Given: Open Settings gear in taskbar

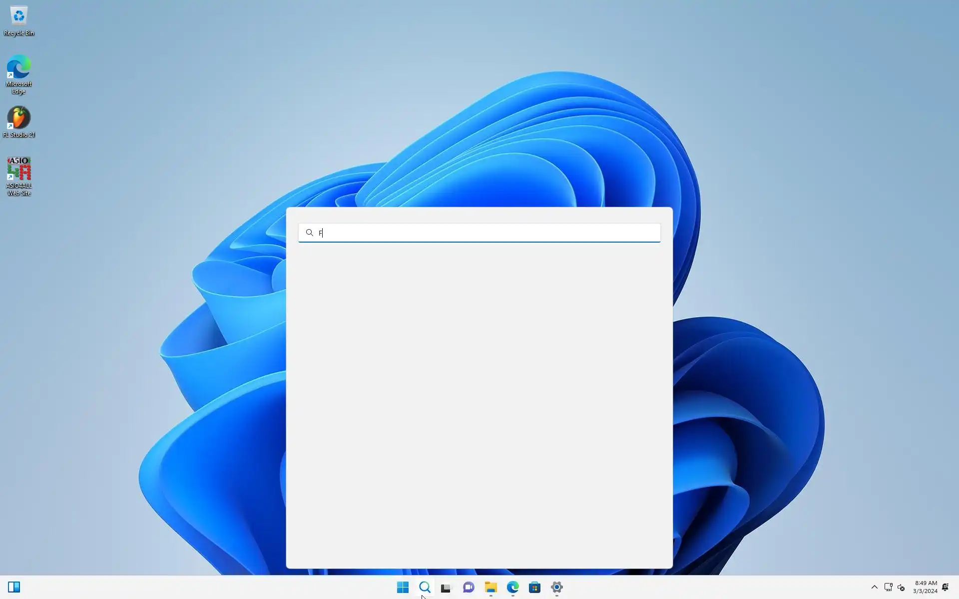Looking at the screenshot, I should click(556, 587).
